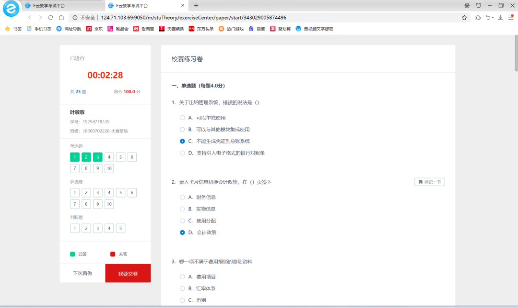This screenshot has height=308, width=518.
Task: Click the 我要交卷 submit button
Action: [x=128, y=274]
